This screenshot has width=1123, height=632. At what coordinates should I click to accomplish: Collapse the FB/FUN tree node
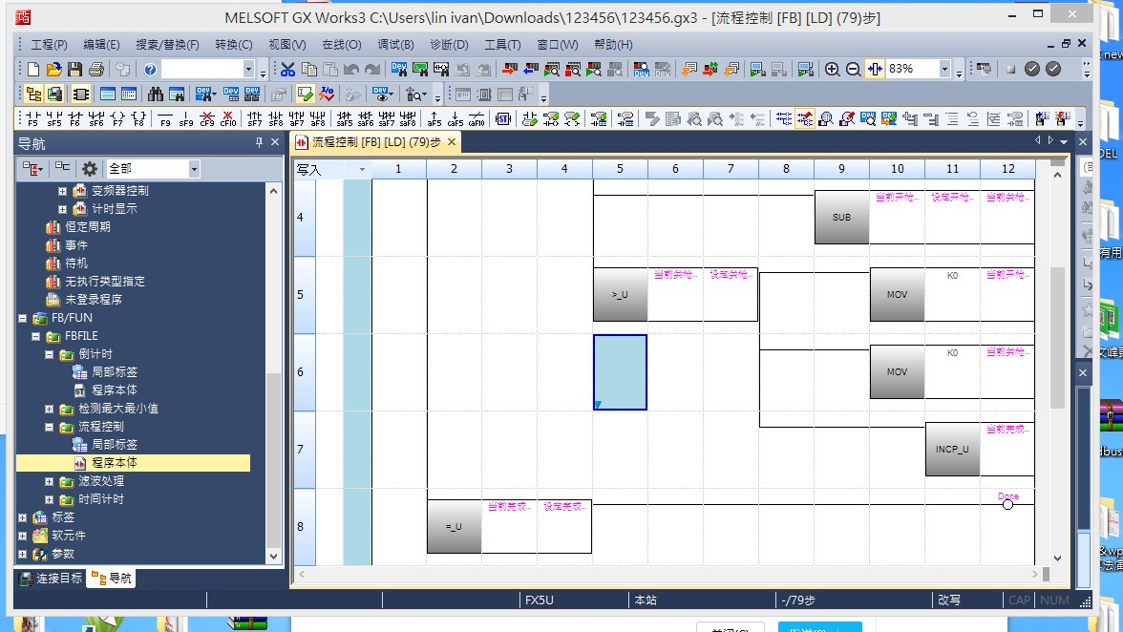[x=24, y=318]
